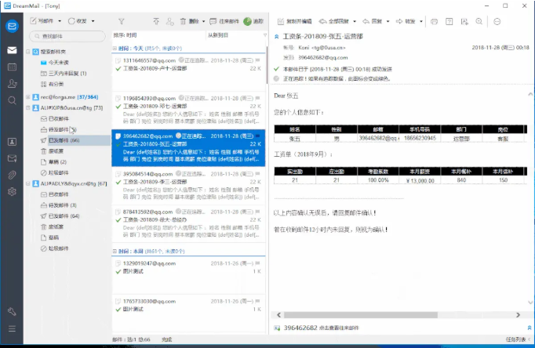Click the double-chevron icon at bottom right
This screenshot has width=535, height=348.
click(x=530, y=328)
